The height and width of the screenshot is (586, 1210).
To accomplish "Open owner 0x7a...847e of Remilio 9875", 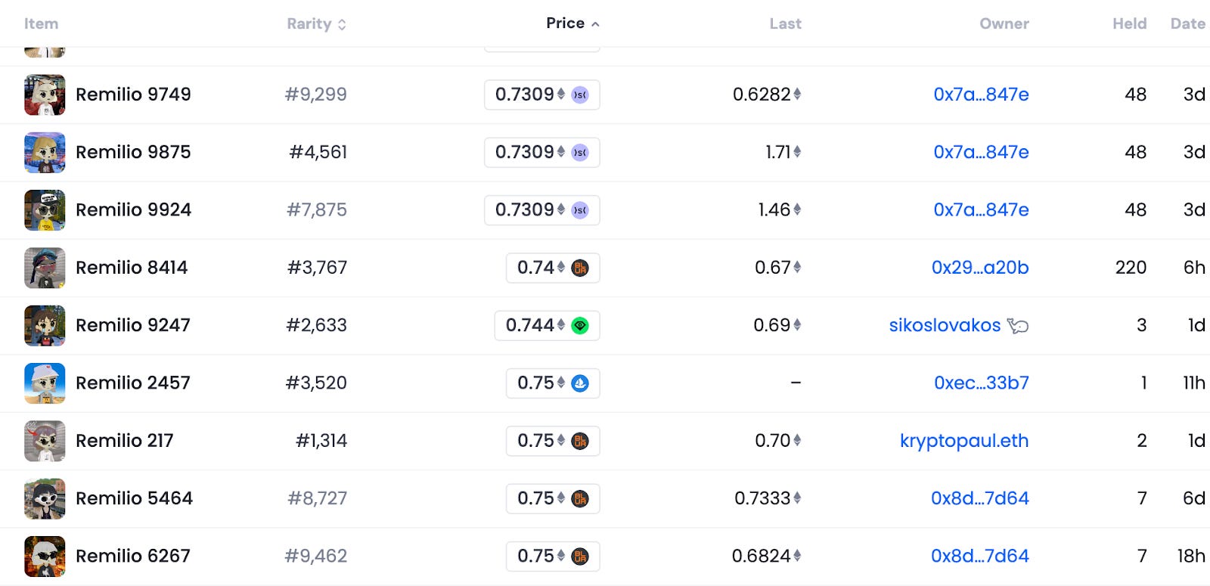I will point(981,152).
